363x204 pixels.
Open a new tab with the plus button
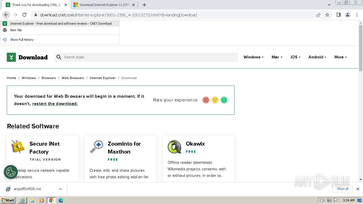point(144,5)
